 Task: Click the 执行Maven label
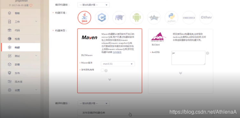[x=87, y=55]
